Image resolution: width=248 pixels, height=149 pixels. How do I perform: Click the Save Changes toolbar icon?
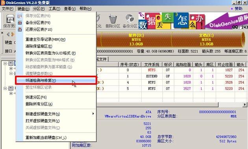10,19
